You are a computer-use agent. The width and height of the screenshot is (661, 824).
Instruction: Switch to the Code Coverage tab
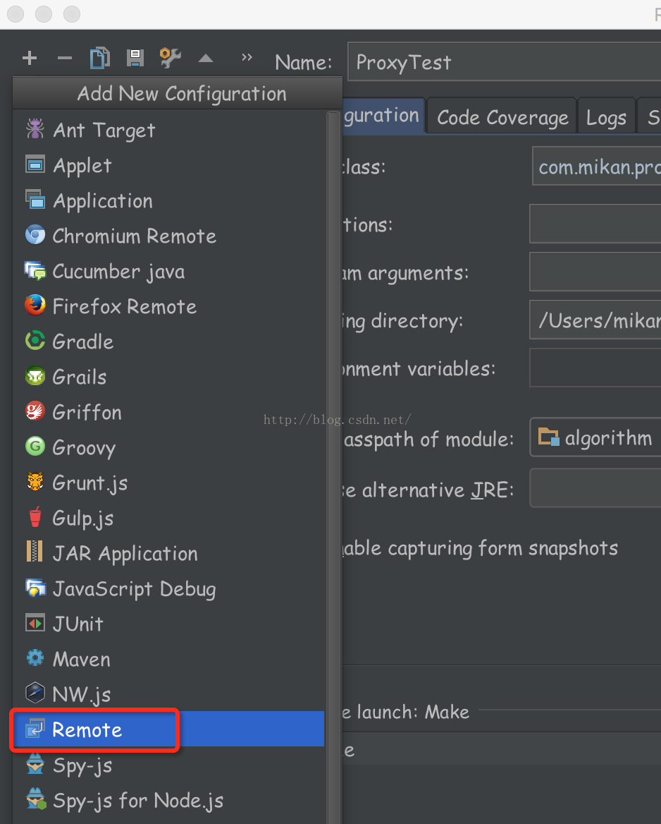502,116
